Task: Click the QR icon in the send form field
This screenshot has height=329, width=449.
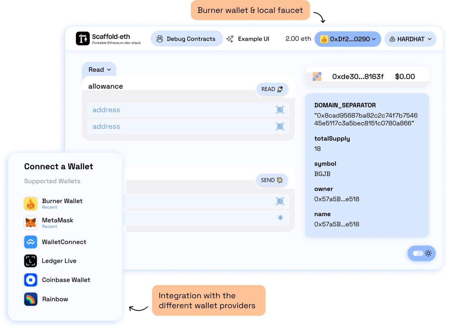Action: tap(280, 201)
